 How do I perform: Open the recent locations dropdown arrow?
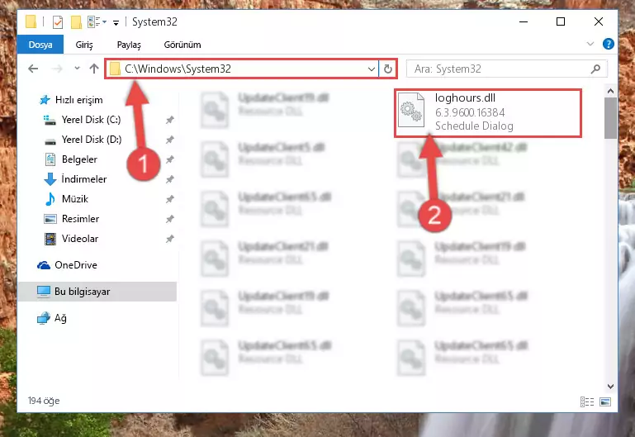pos(77,69)
